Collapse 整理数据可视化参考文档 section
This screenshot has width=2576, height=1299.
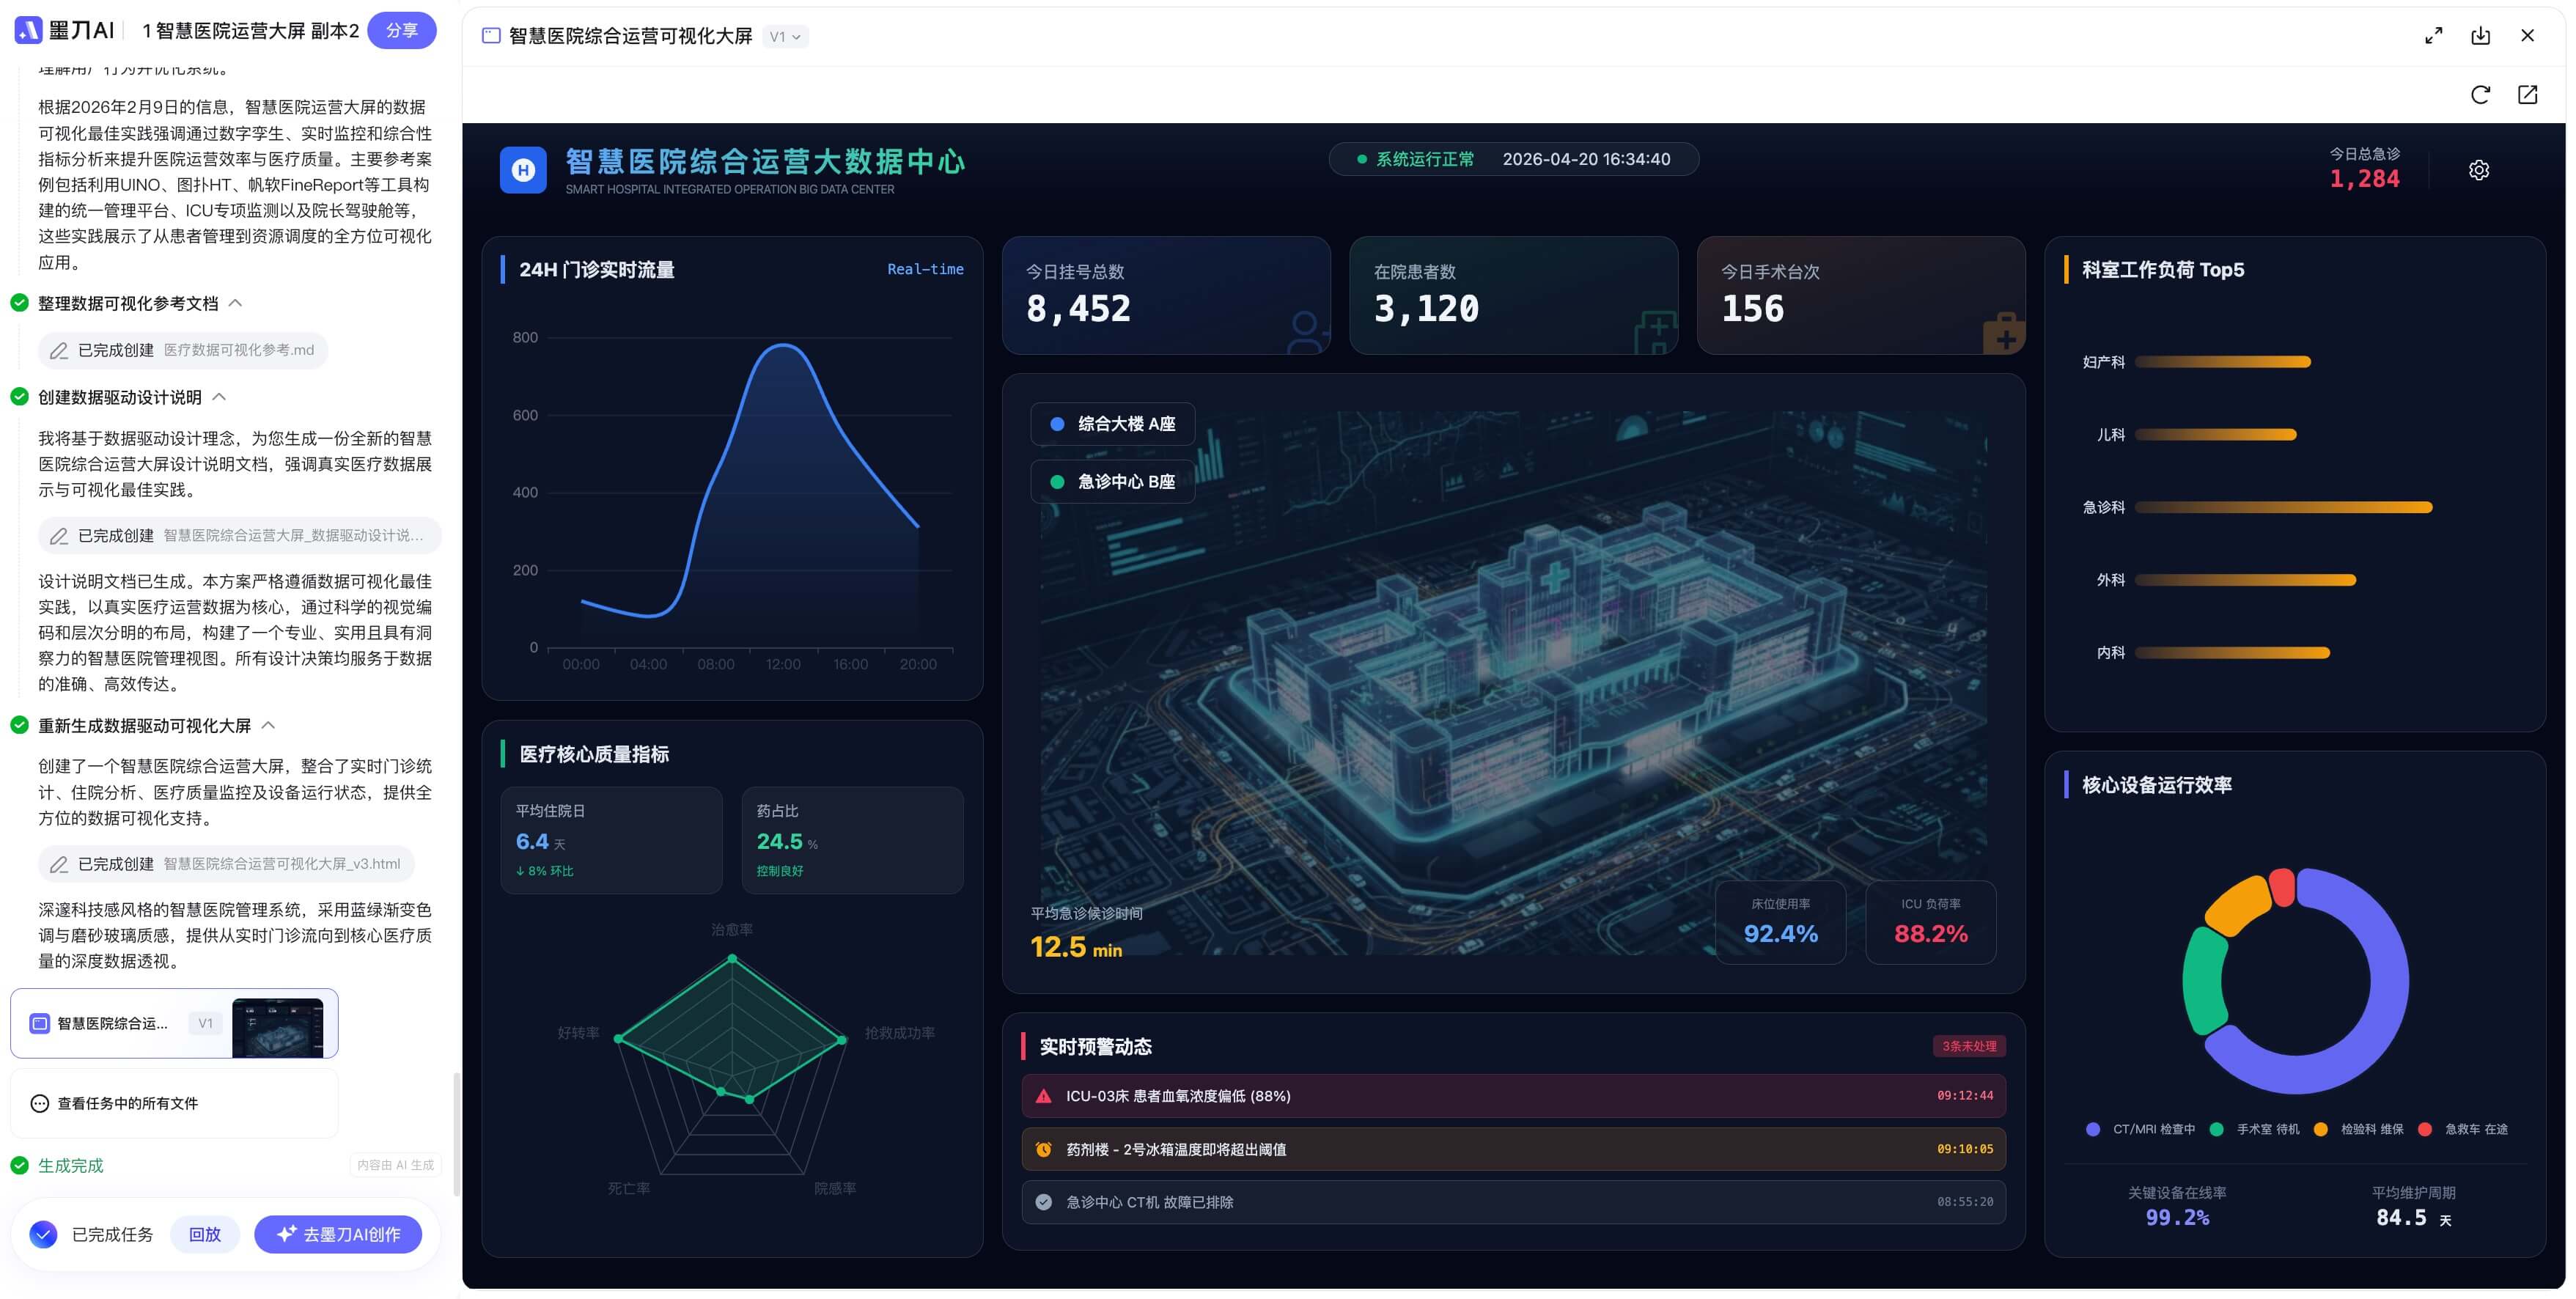[x=236, y=303]
